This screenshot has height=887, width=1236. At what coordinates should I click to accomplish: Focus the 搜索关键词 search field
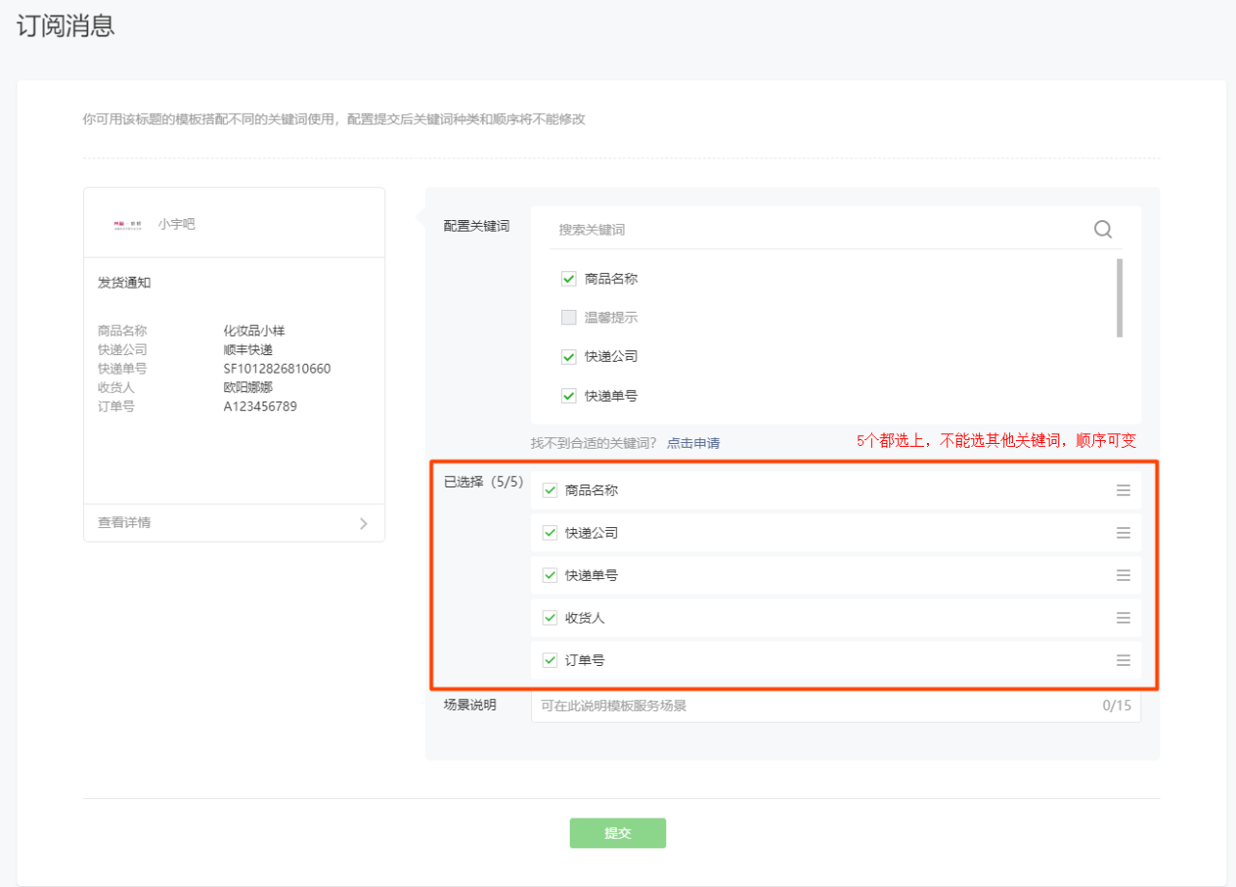coord(821,230)
